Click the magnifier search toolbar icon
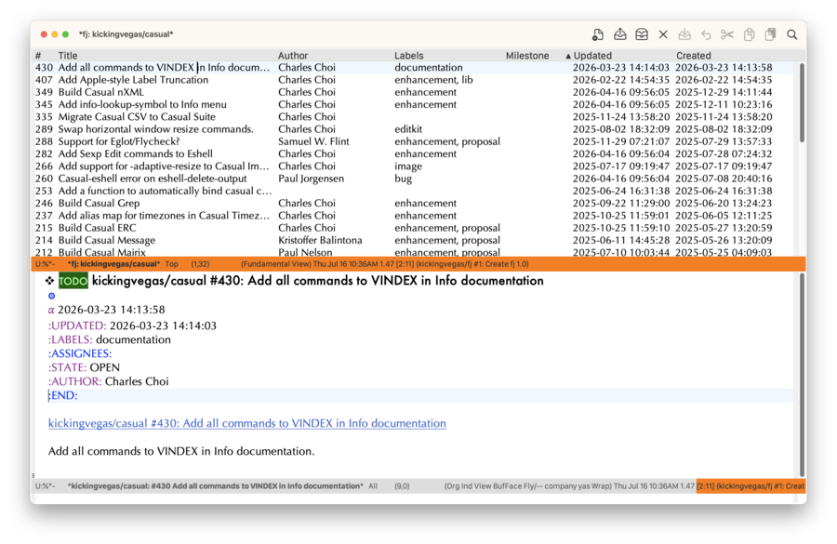 [792, 34]
